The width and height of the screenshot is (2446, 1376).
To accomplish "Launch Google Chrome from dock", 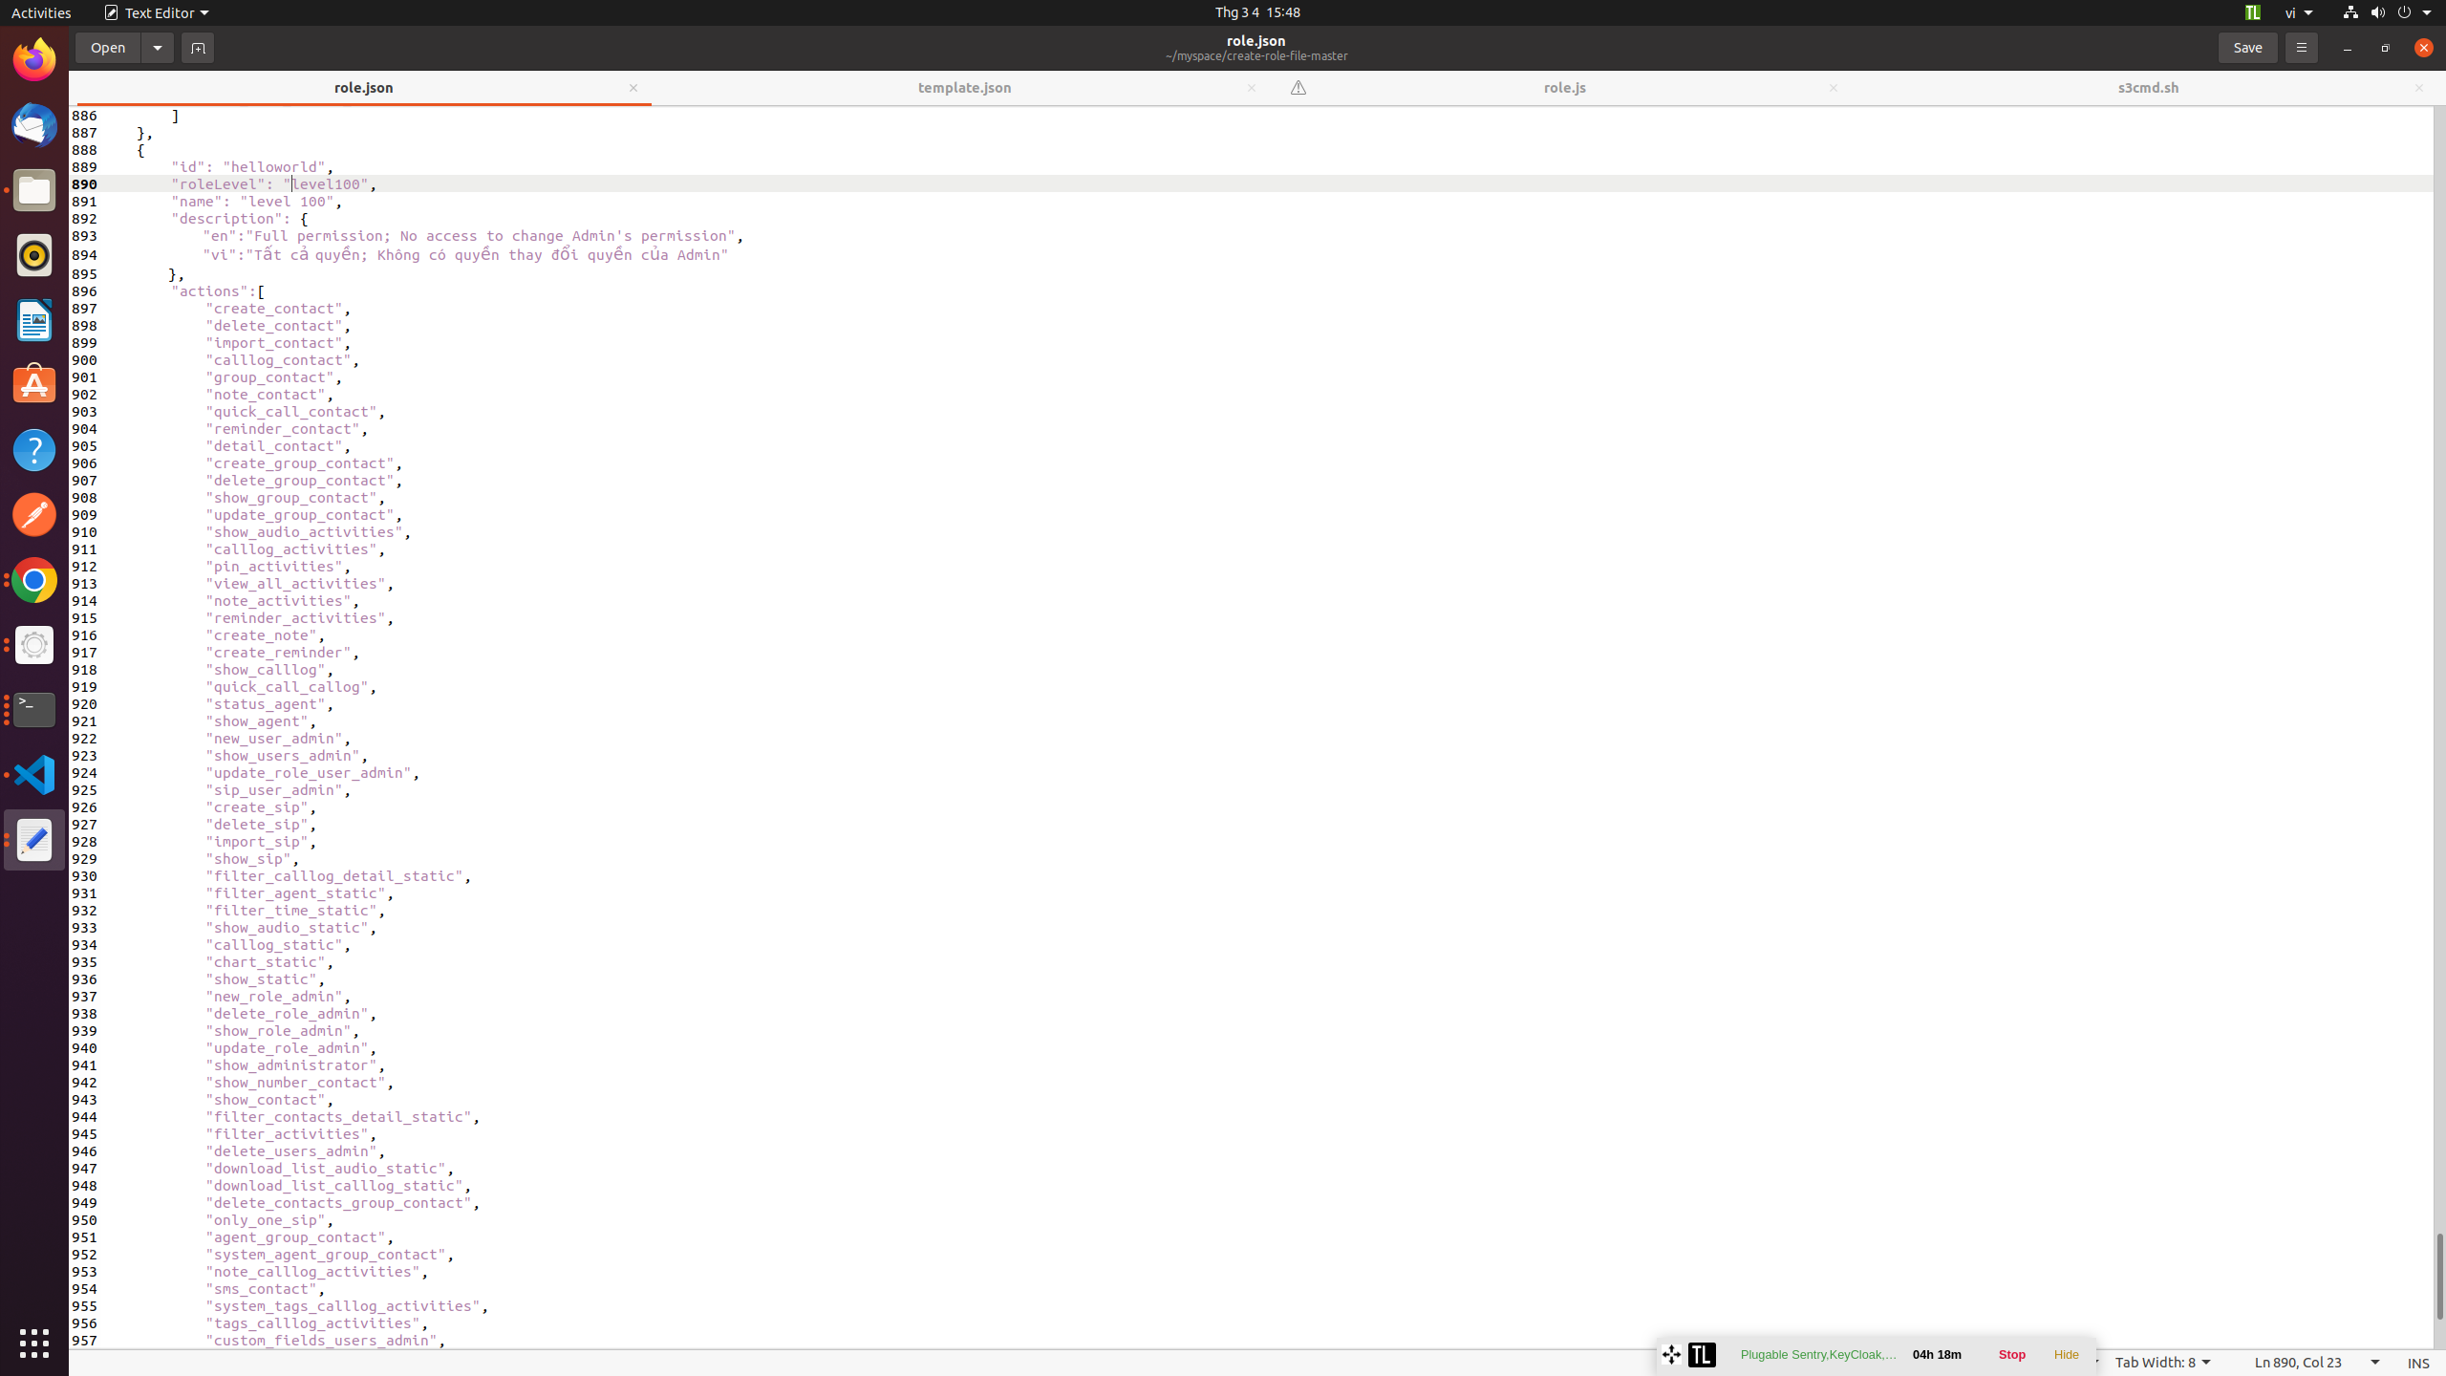I will coord(34,580).
